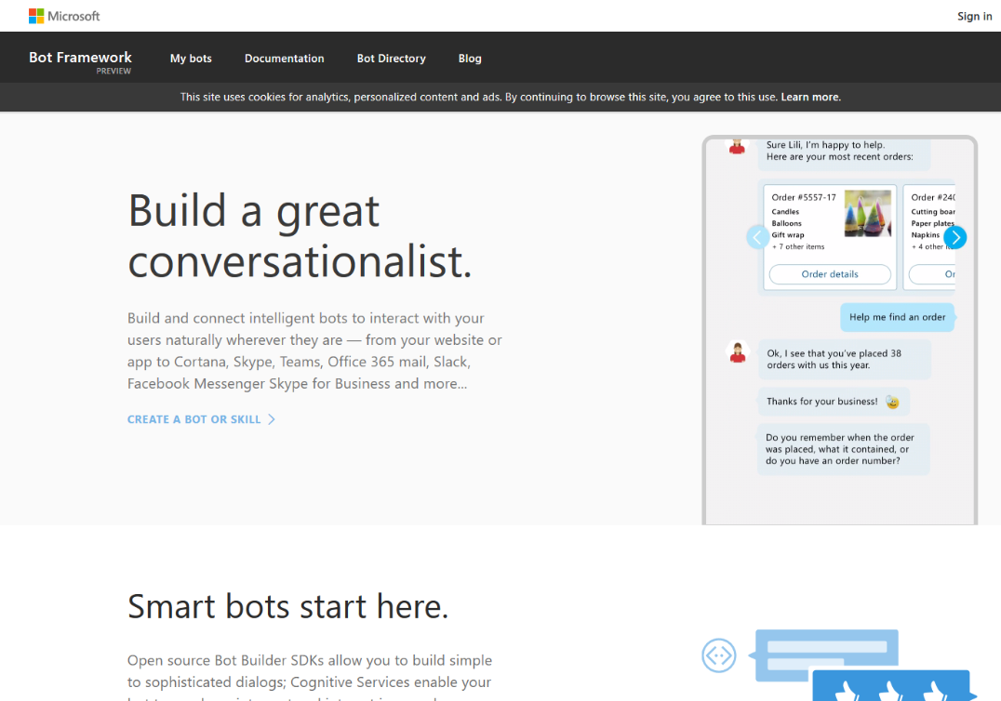This screenshot has height=701, width=1001.
Task: Click the party hats order thumbnail
Action: pyautogui.click(x=868, y=214)
